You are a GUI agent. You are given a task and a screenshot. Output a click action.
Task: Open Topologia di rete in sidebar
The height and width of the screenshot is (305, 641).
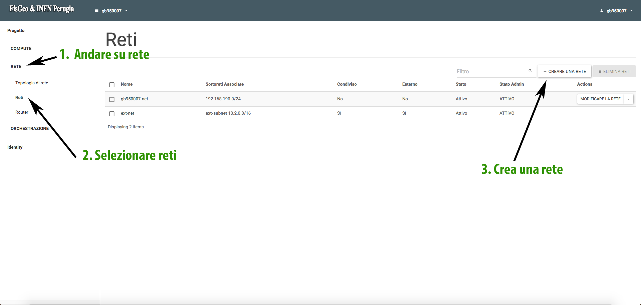tap(32, 83)
